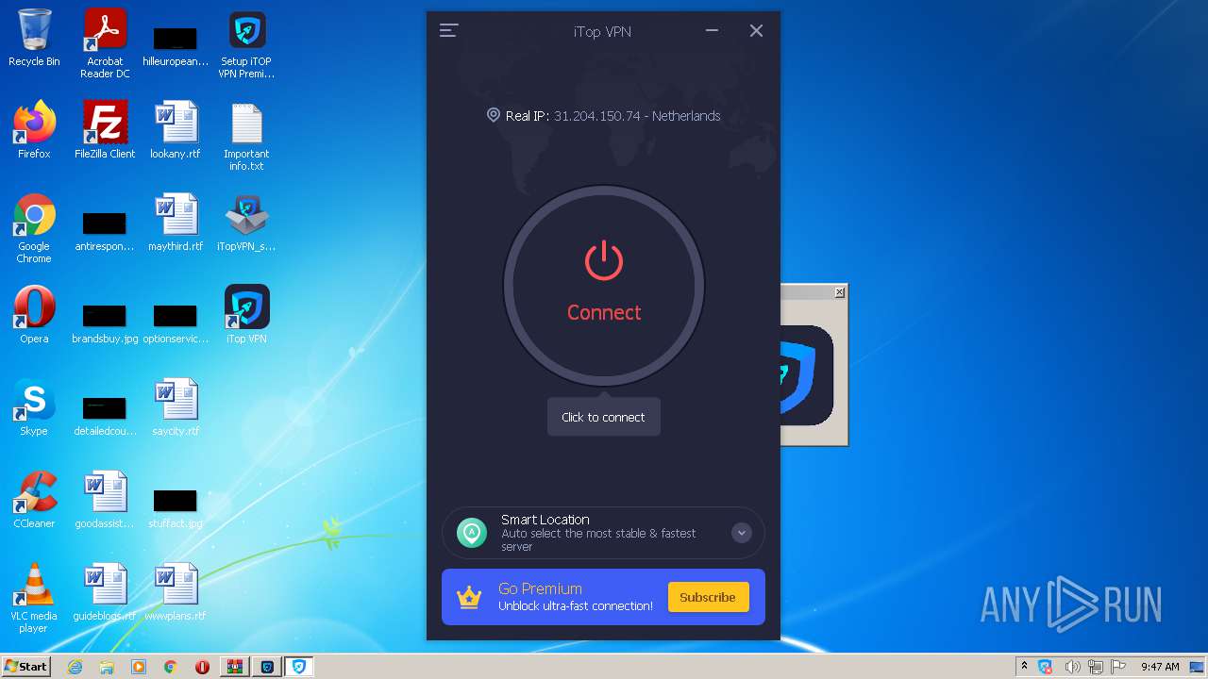Image resolution: width=1208 pixels, height=679 pixels.
Task: Show hidden system tray icons
Action: (x=1024, y=666)
